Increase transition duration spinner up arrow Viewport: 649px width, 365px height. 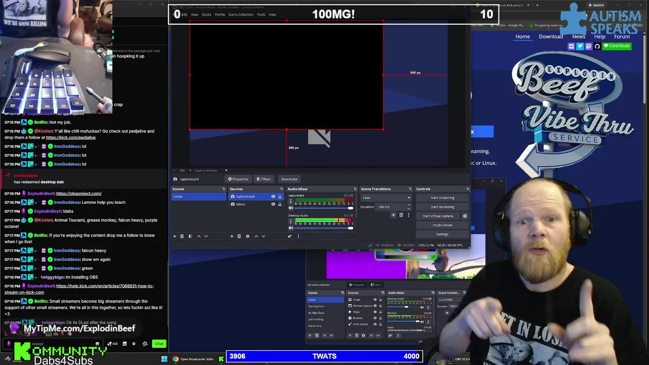pyautogui.click(x=409, y=205)
